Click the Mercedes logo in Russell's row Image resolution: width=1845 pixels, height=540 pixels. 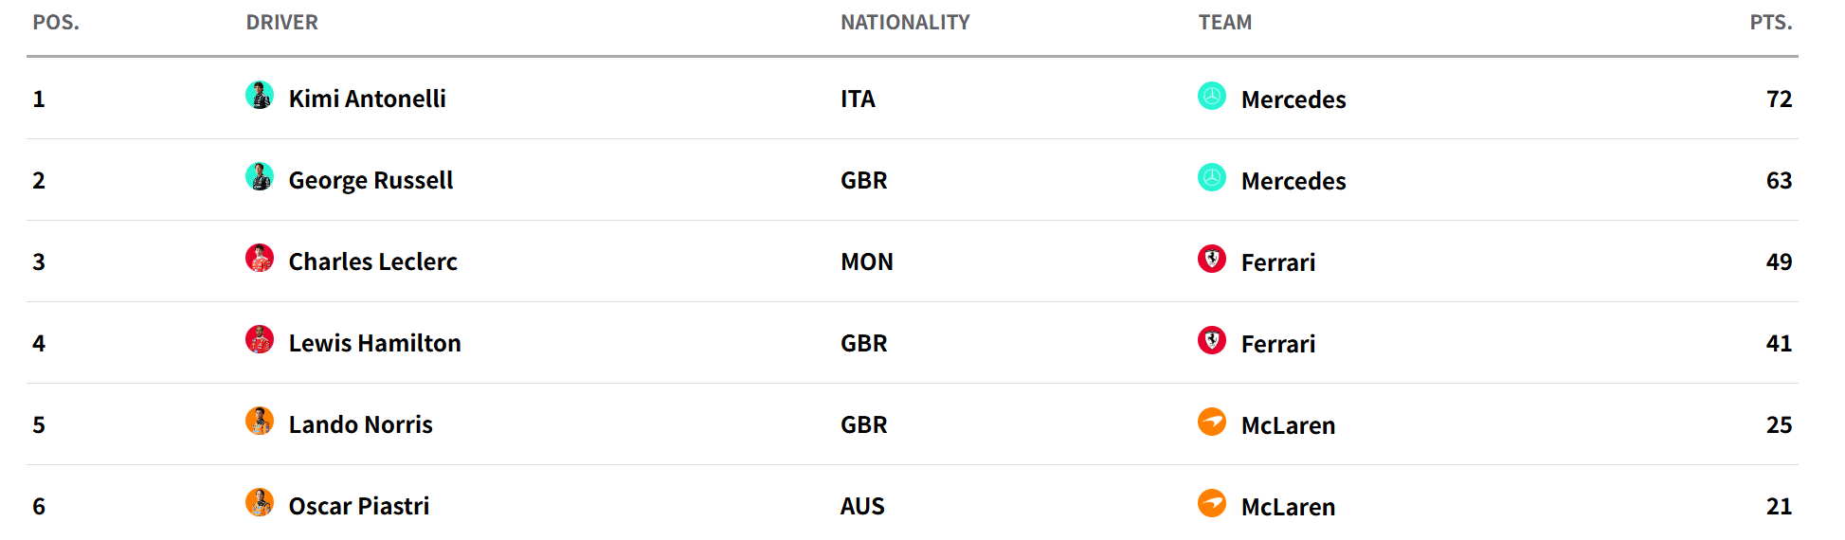tap(1212, 178)
